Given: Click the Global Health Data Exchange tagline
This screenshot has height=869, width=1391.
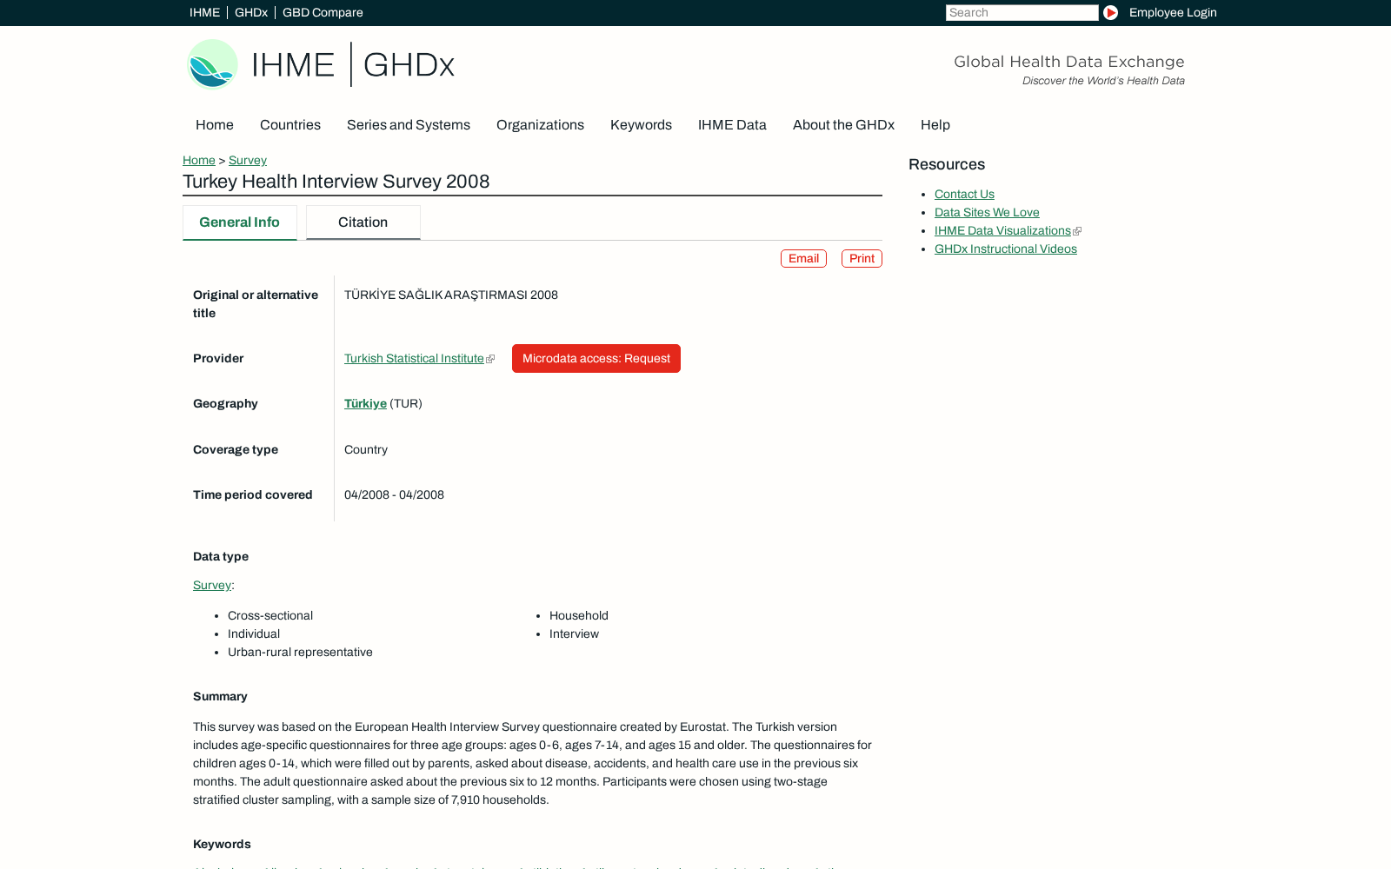Looking at the screenshot, I should (1069, 62).
